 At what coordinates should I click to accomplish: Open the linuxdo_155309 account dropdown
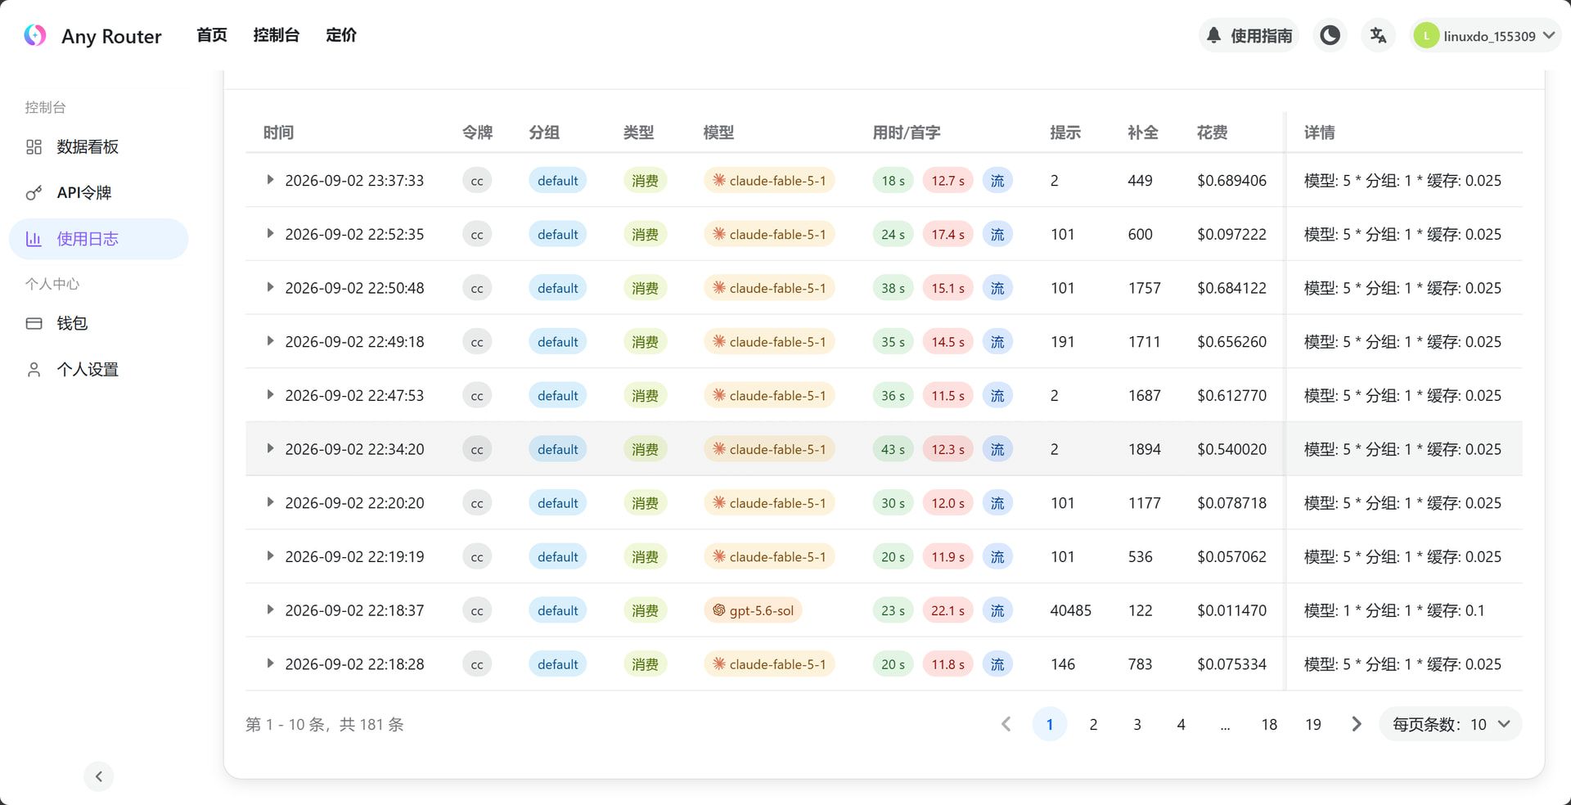pos(1486,35)
